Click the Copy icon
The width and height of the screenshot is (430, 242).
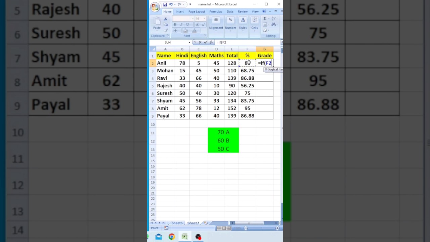point(166,25)
